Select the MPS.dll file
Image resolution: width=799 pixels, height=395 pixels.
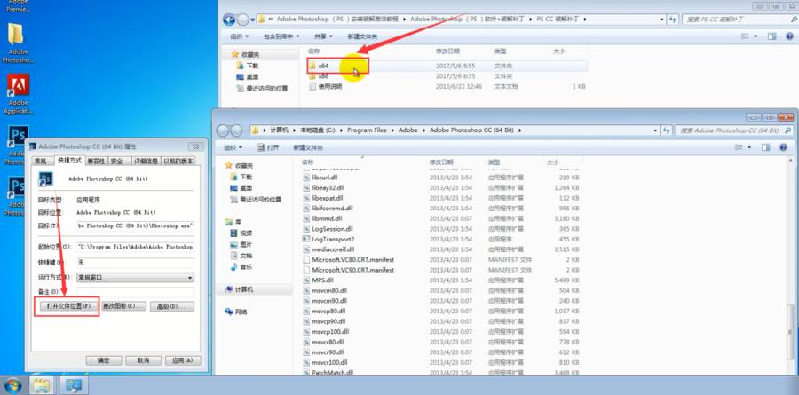tap(322, 280)
